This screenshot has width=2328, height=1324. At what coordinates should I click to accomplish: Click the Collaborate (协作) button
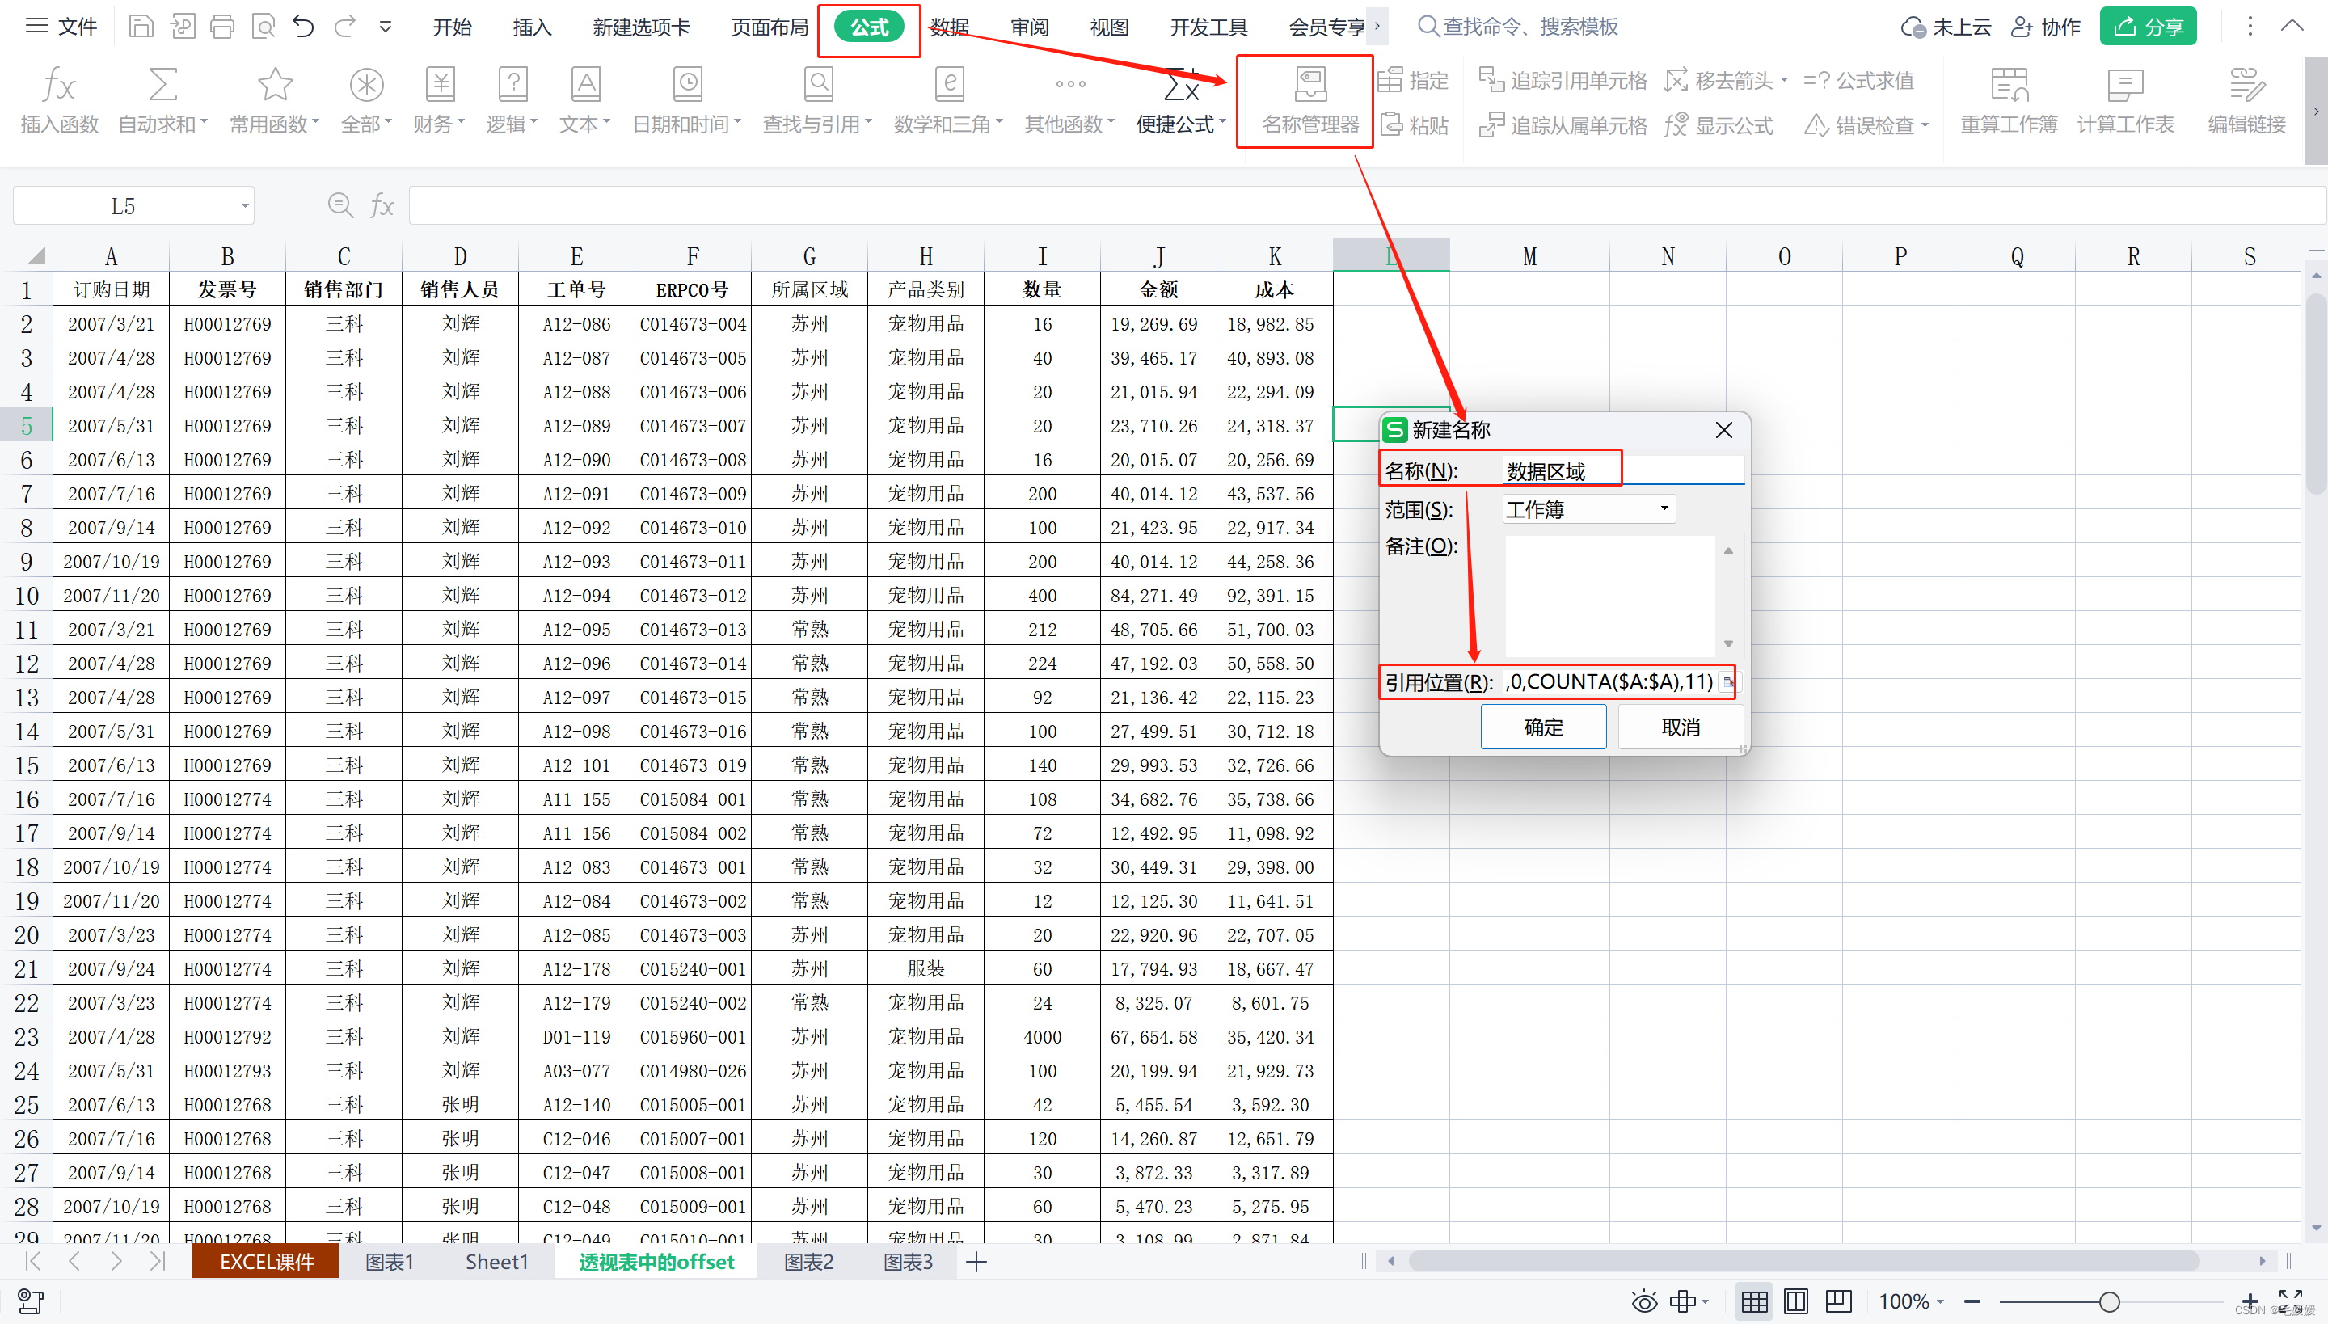coord(2045,27)
